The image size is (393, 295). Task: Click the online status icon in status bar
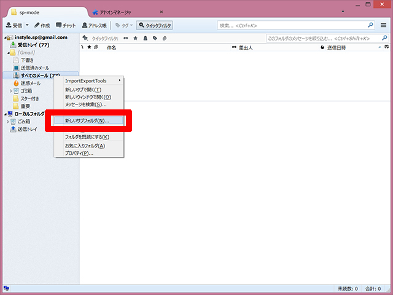pos(6,288)
